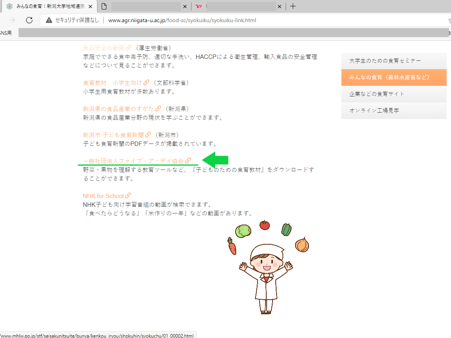451x338 pixels.
Task: Close the Yahoo tab
Action: point(279,6)
